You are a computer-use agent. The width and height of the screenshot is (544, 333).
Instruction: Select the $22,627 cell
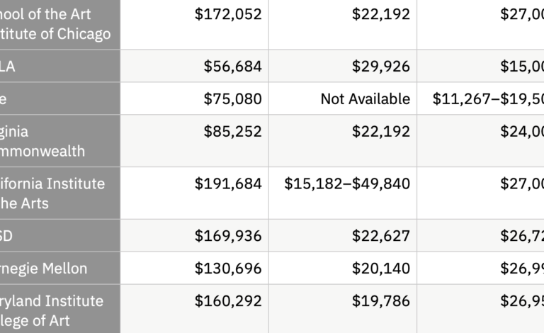(343, 235)
